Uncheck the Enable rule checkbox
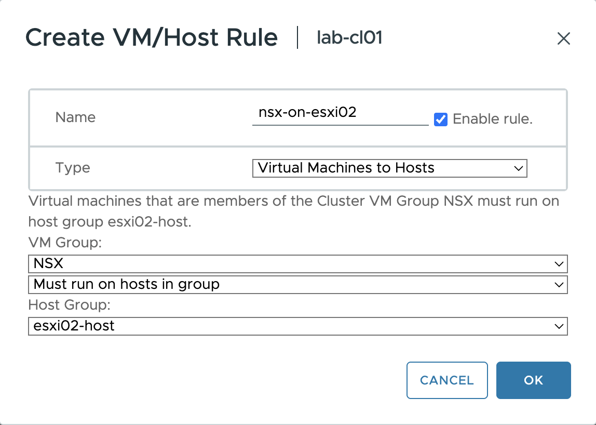The height and width of the screenshot is (425, 596). click(441, 119)
